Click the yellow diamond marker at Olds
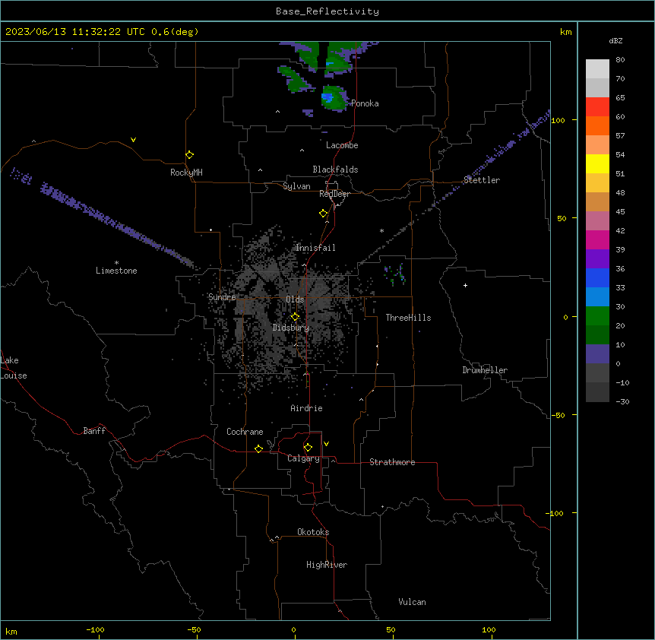Image resolution: width=655 pixels, height=640 pixels. [295, 317]
